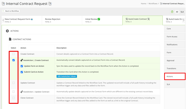The image size is (186, 109).
Task: Open the Form Access settings tab
Action: (x=175, y=37)
